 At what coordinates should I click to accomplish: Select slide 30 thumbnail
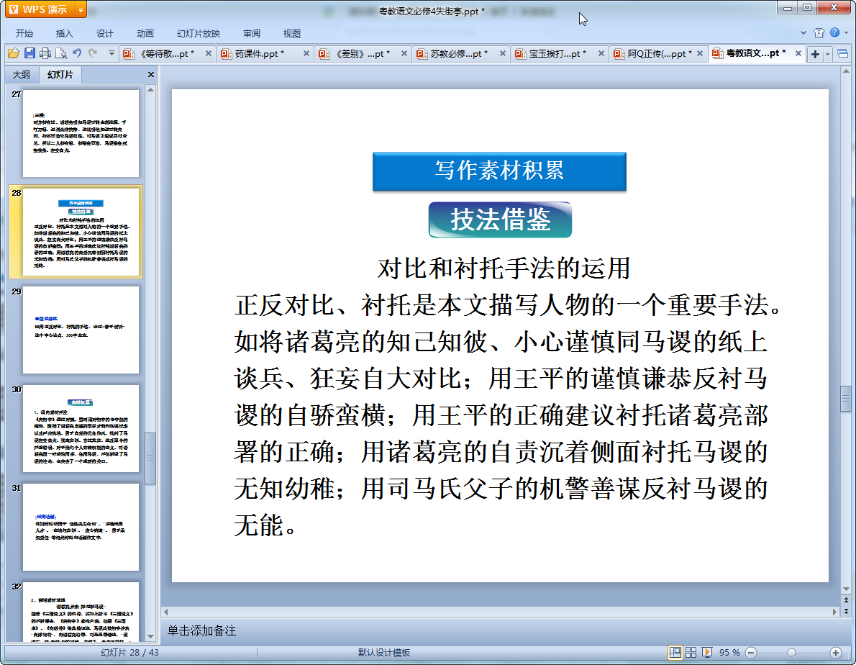[81, 429]
